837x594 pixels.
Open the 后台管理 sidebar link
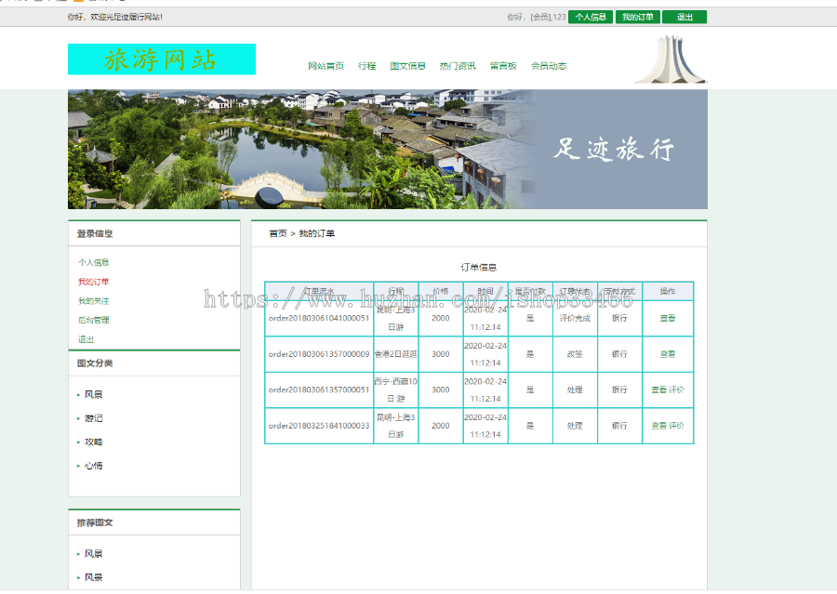(92, 319)
